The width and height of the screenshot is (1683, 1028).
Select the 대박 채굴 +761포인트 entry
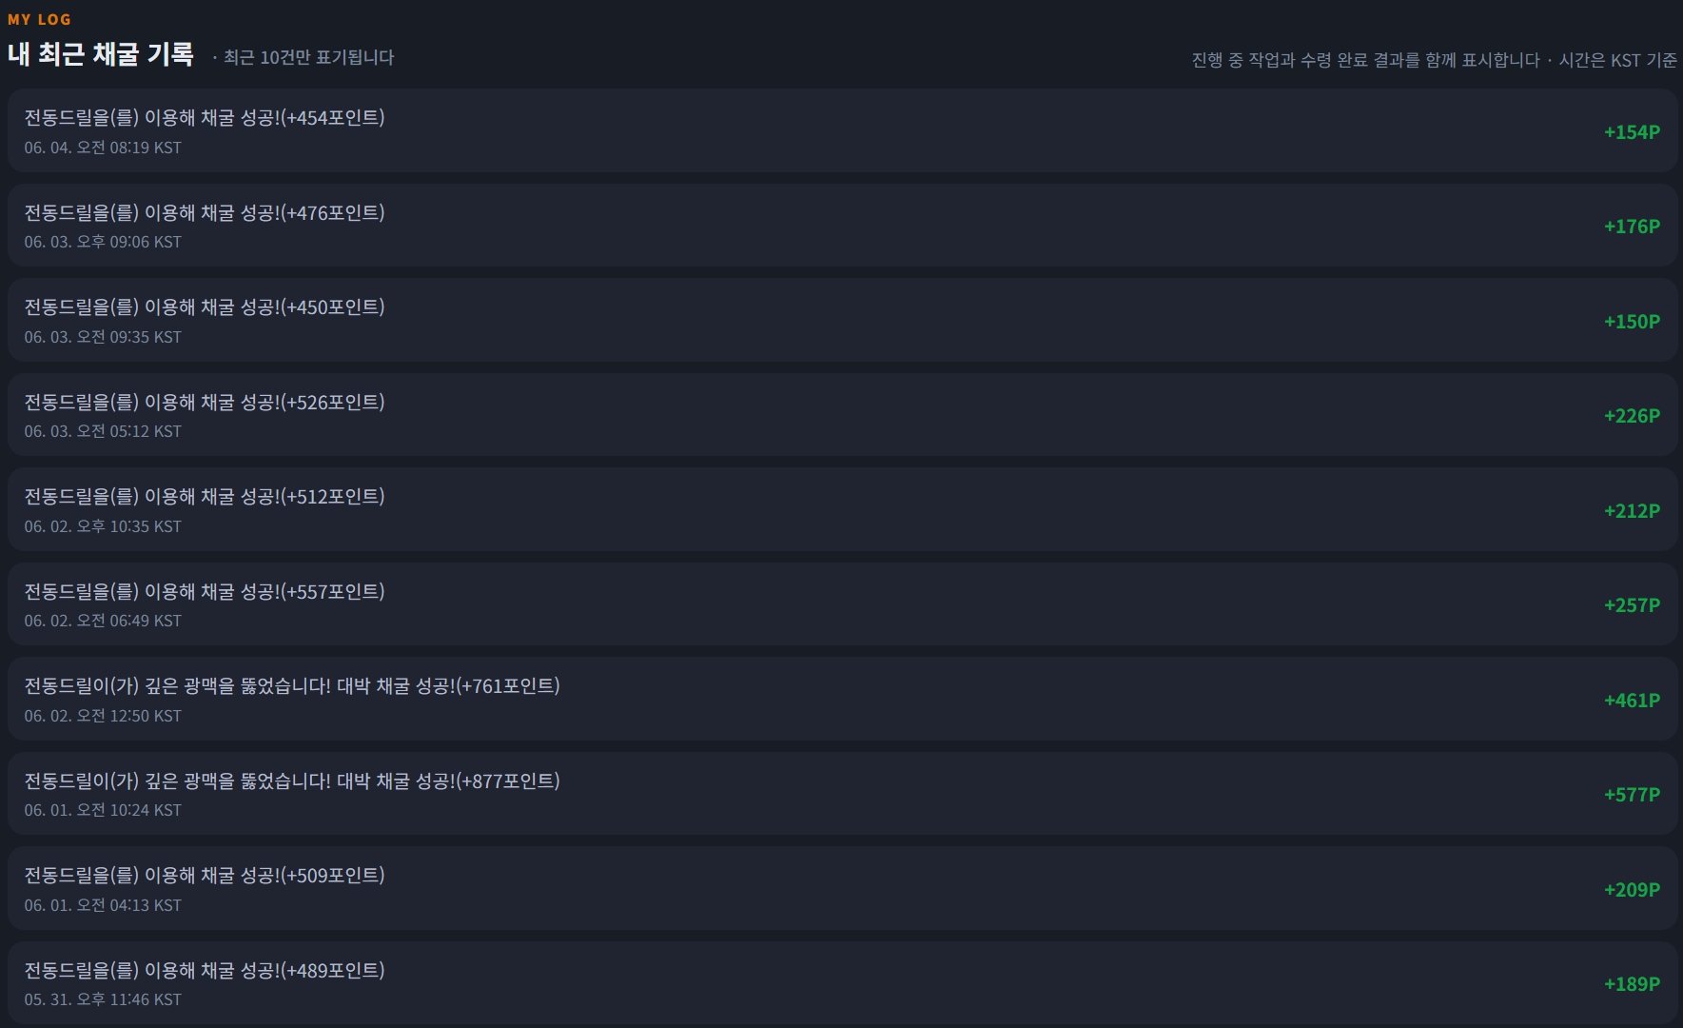(842, 700)
